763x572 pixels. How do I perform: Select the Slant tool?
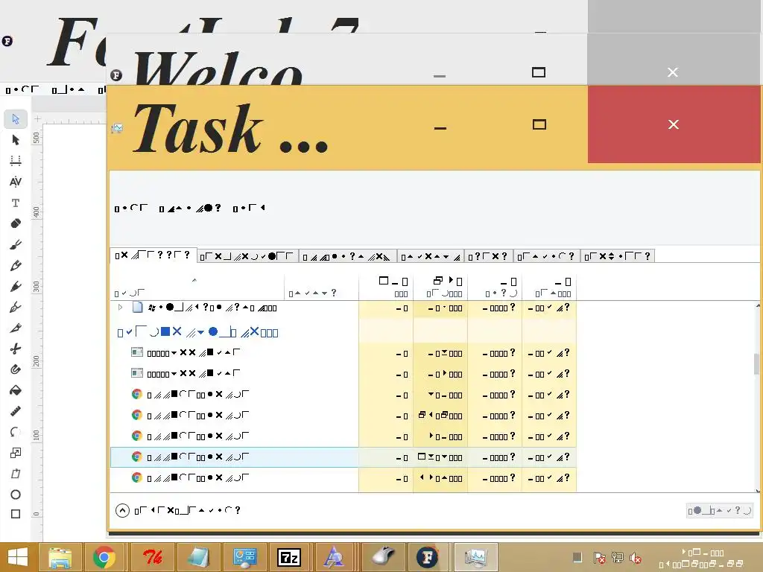point(16,474)
